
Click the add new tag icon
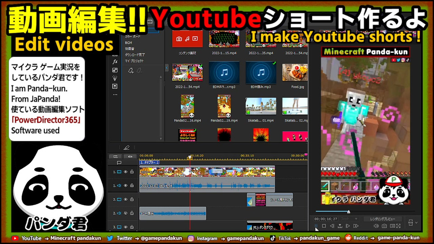click(x=131, y=71)
